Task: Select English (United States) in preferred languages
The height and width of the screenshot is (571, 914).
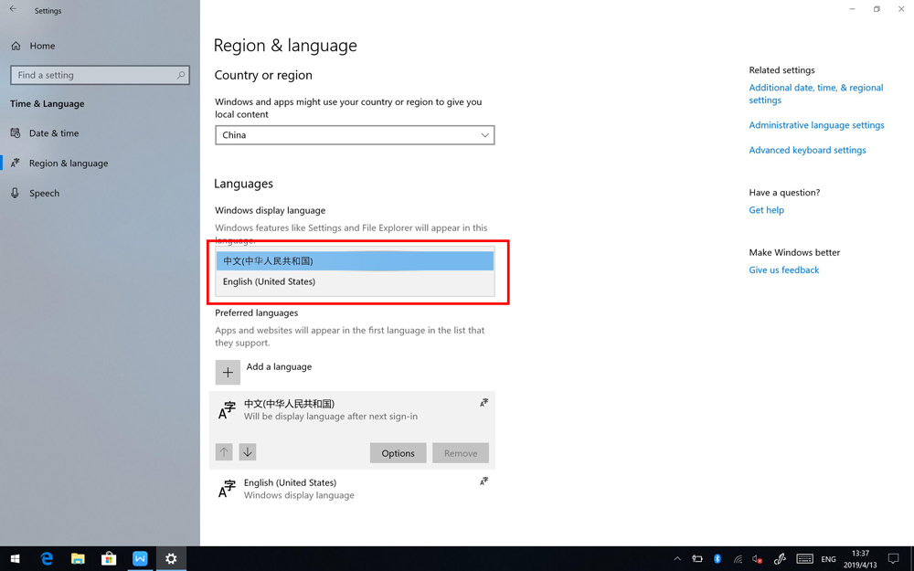Action: click(352, 489)
